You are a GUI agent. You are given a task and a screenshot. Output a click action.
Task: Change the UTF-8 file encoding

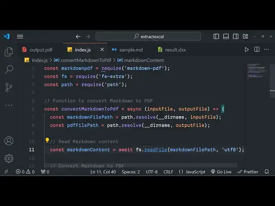152,172
